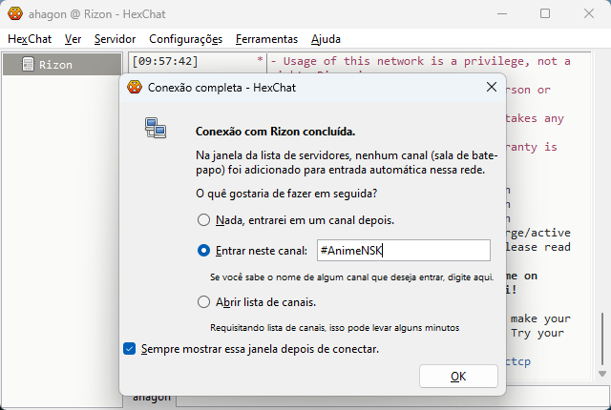Screen dimensions: 611x410
Task: Click the 'Requisitando lista de canais' note
Action: click(x=335, y=328)
